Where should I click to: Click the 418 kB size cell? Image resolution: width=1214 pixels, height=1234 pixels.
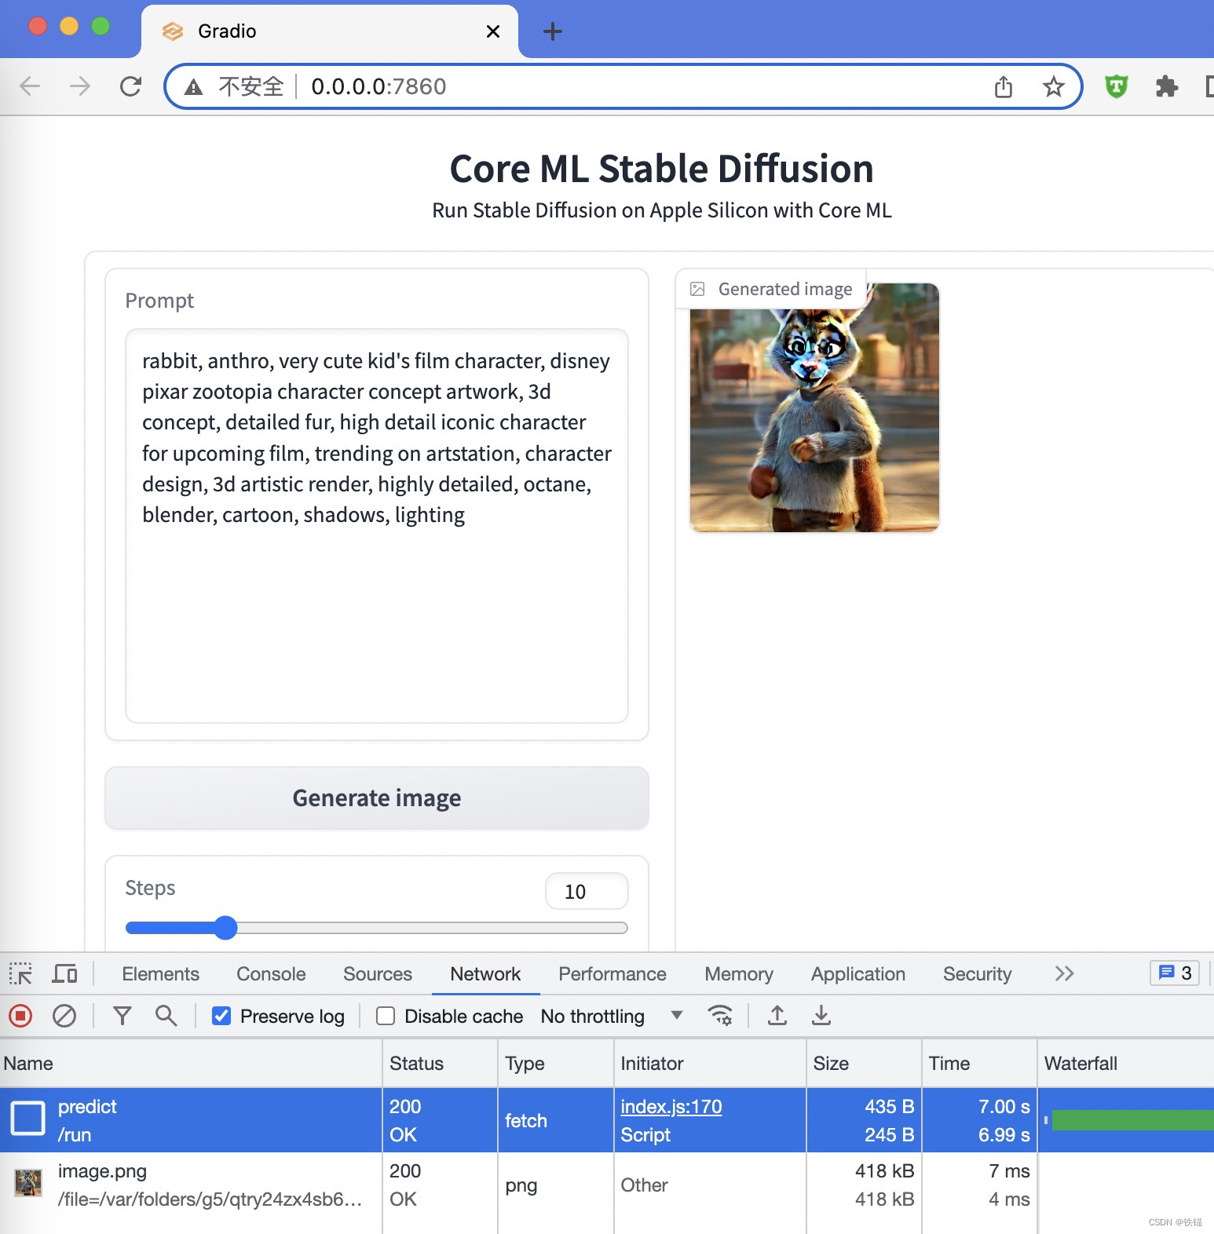click(884, 1170)
